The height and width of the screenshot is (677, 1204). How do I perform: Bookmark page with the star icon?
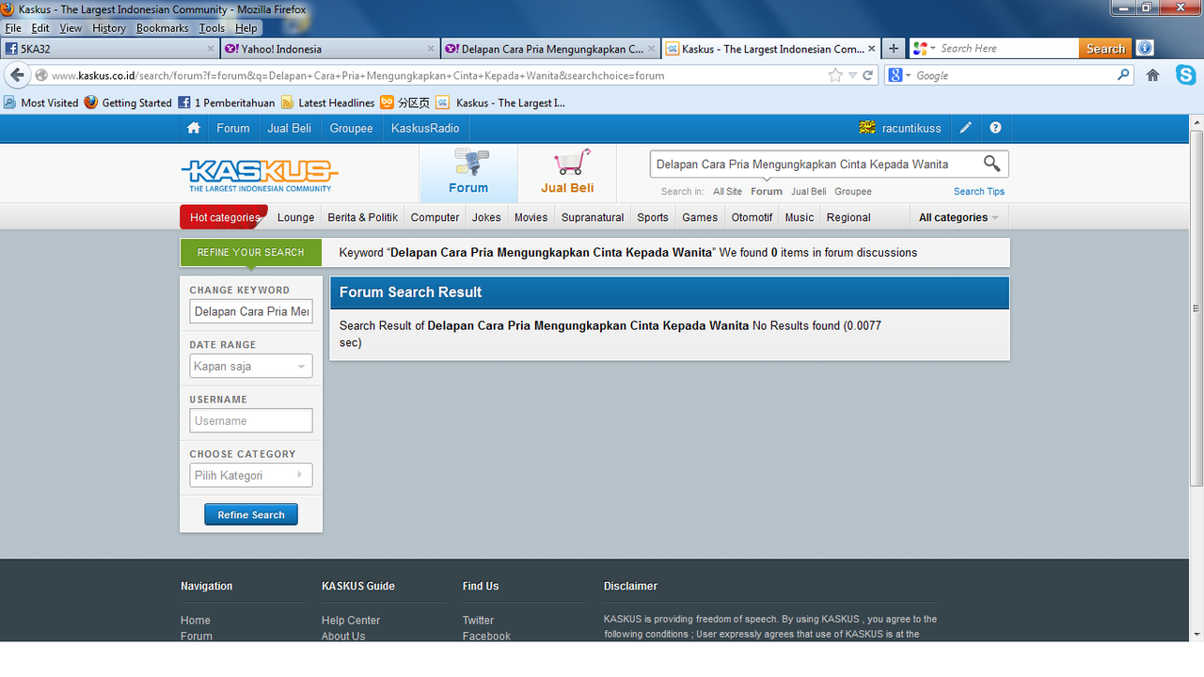pyautogui.click(x=835, y=75)
